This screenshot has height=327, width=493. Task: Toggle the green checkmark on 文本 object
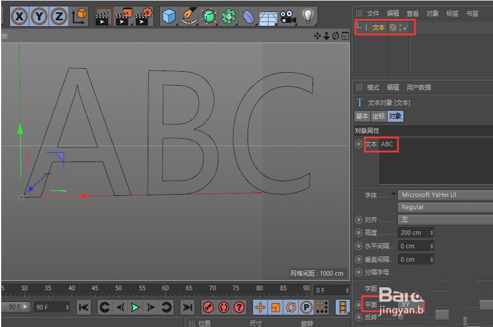(405, 27)
